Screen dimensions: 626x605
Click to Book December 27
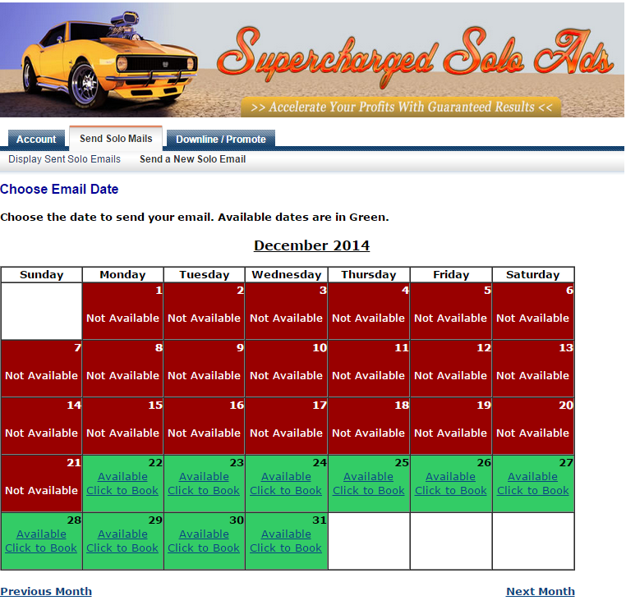click(533, 491)
